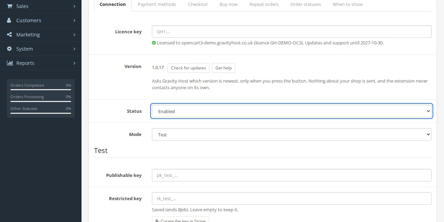Switch to the Checkout tab

click(198, 5)
